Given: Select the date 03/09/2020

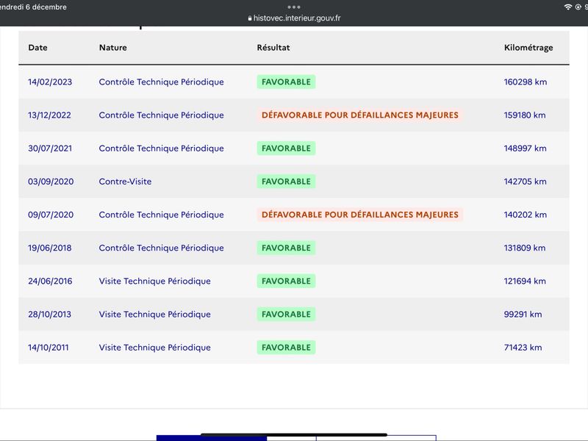Looking at the screenshot, I should coord(51,182).
